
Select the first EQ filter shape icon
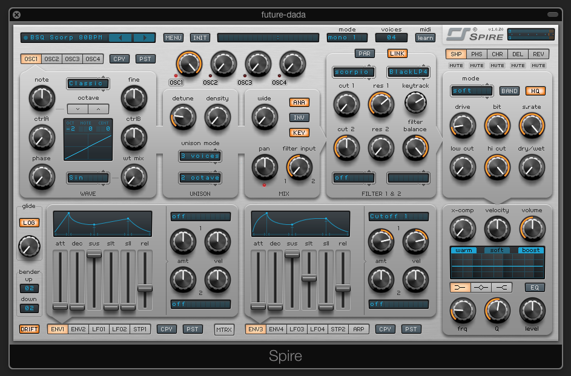tap(460, 288)
